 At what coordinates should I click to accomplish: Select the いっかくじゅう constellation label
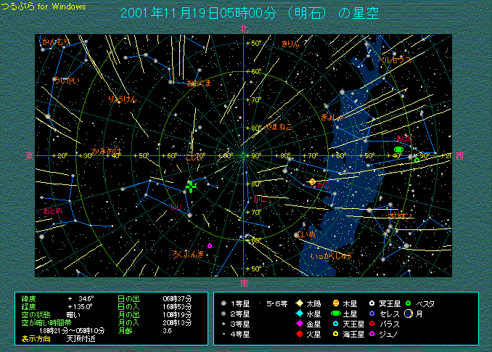pos(331,255)
